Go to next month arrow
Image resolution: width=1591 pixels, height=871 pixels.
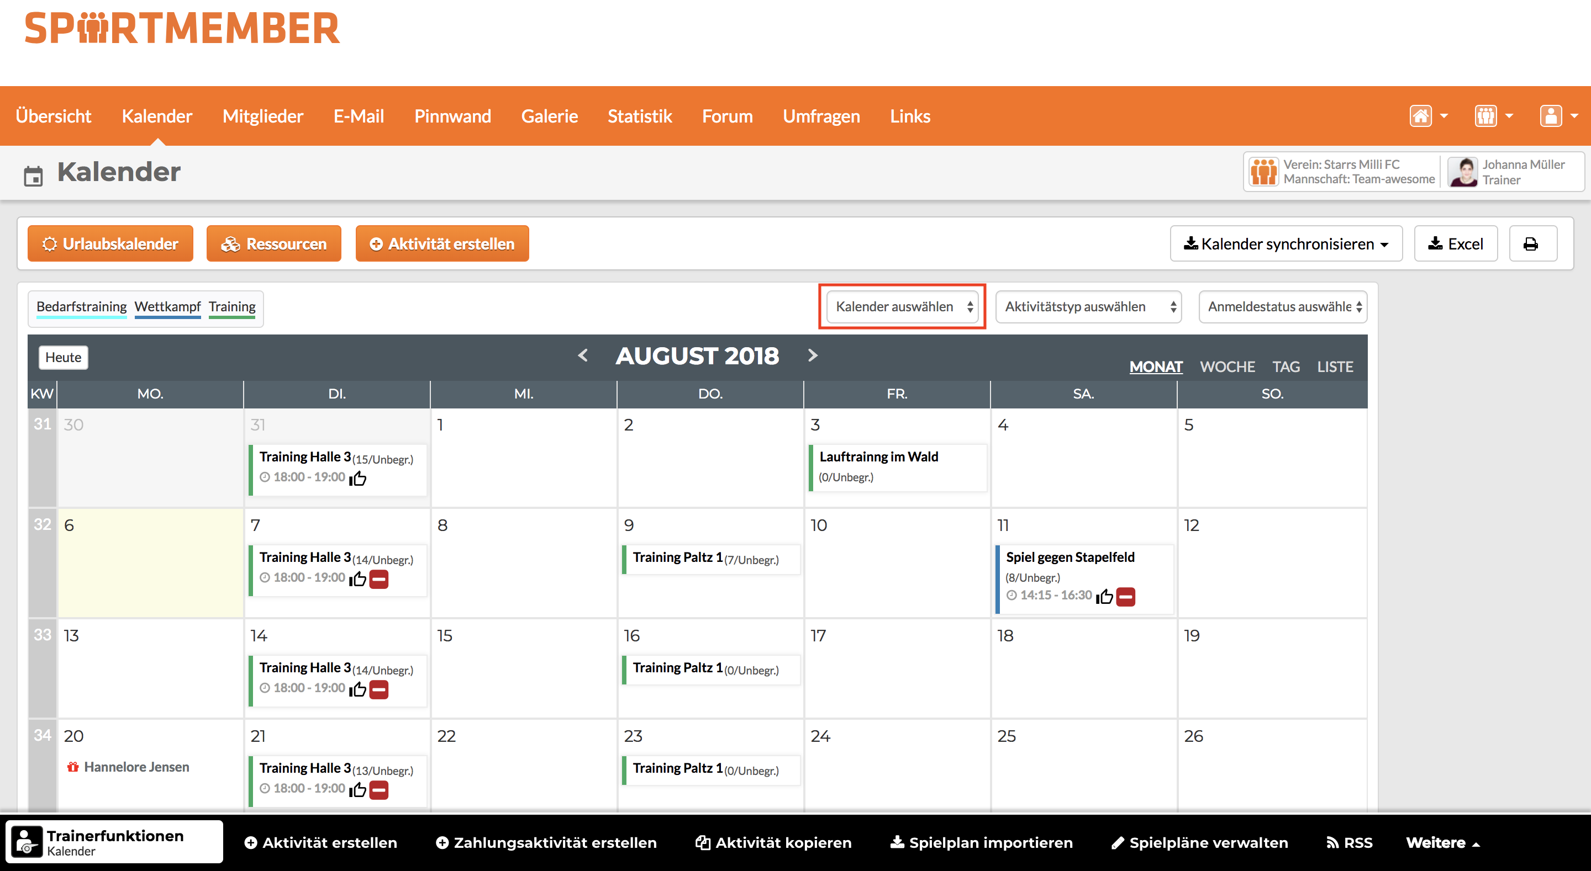coord(813,355)
